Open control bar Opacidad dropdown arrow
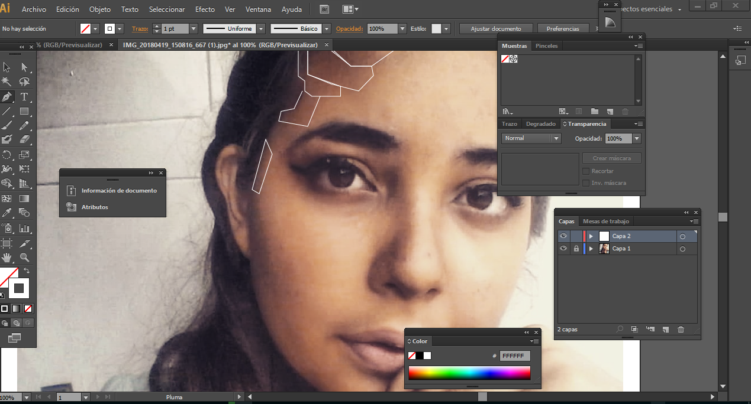Image resolution: width=751 pixels, height=404 pixels. 403,28
